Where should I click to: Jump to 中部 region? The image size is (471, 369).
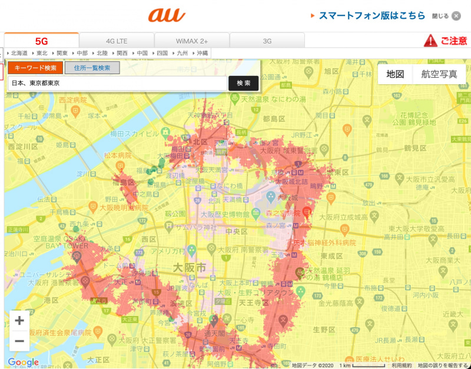[x=82, y=53]
